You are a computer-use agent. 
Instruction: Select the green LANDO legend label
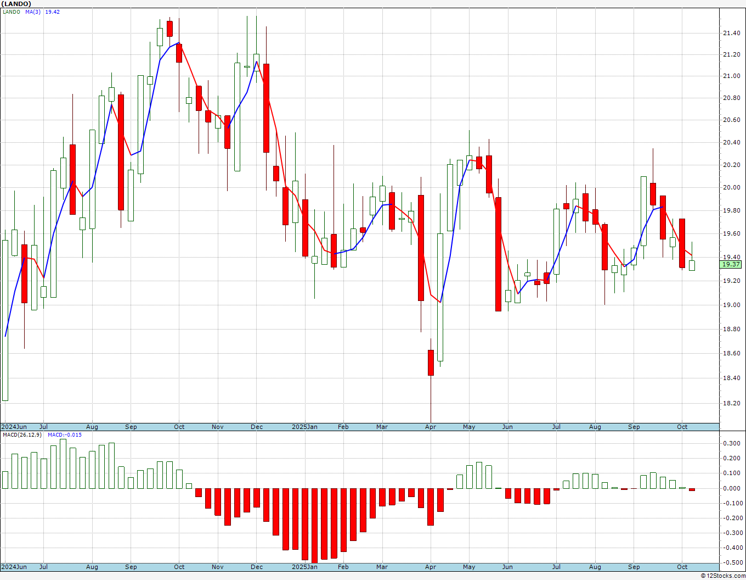point(12,12)
